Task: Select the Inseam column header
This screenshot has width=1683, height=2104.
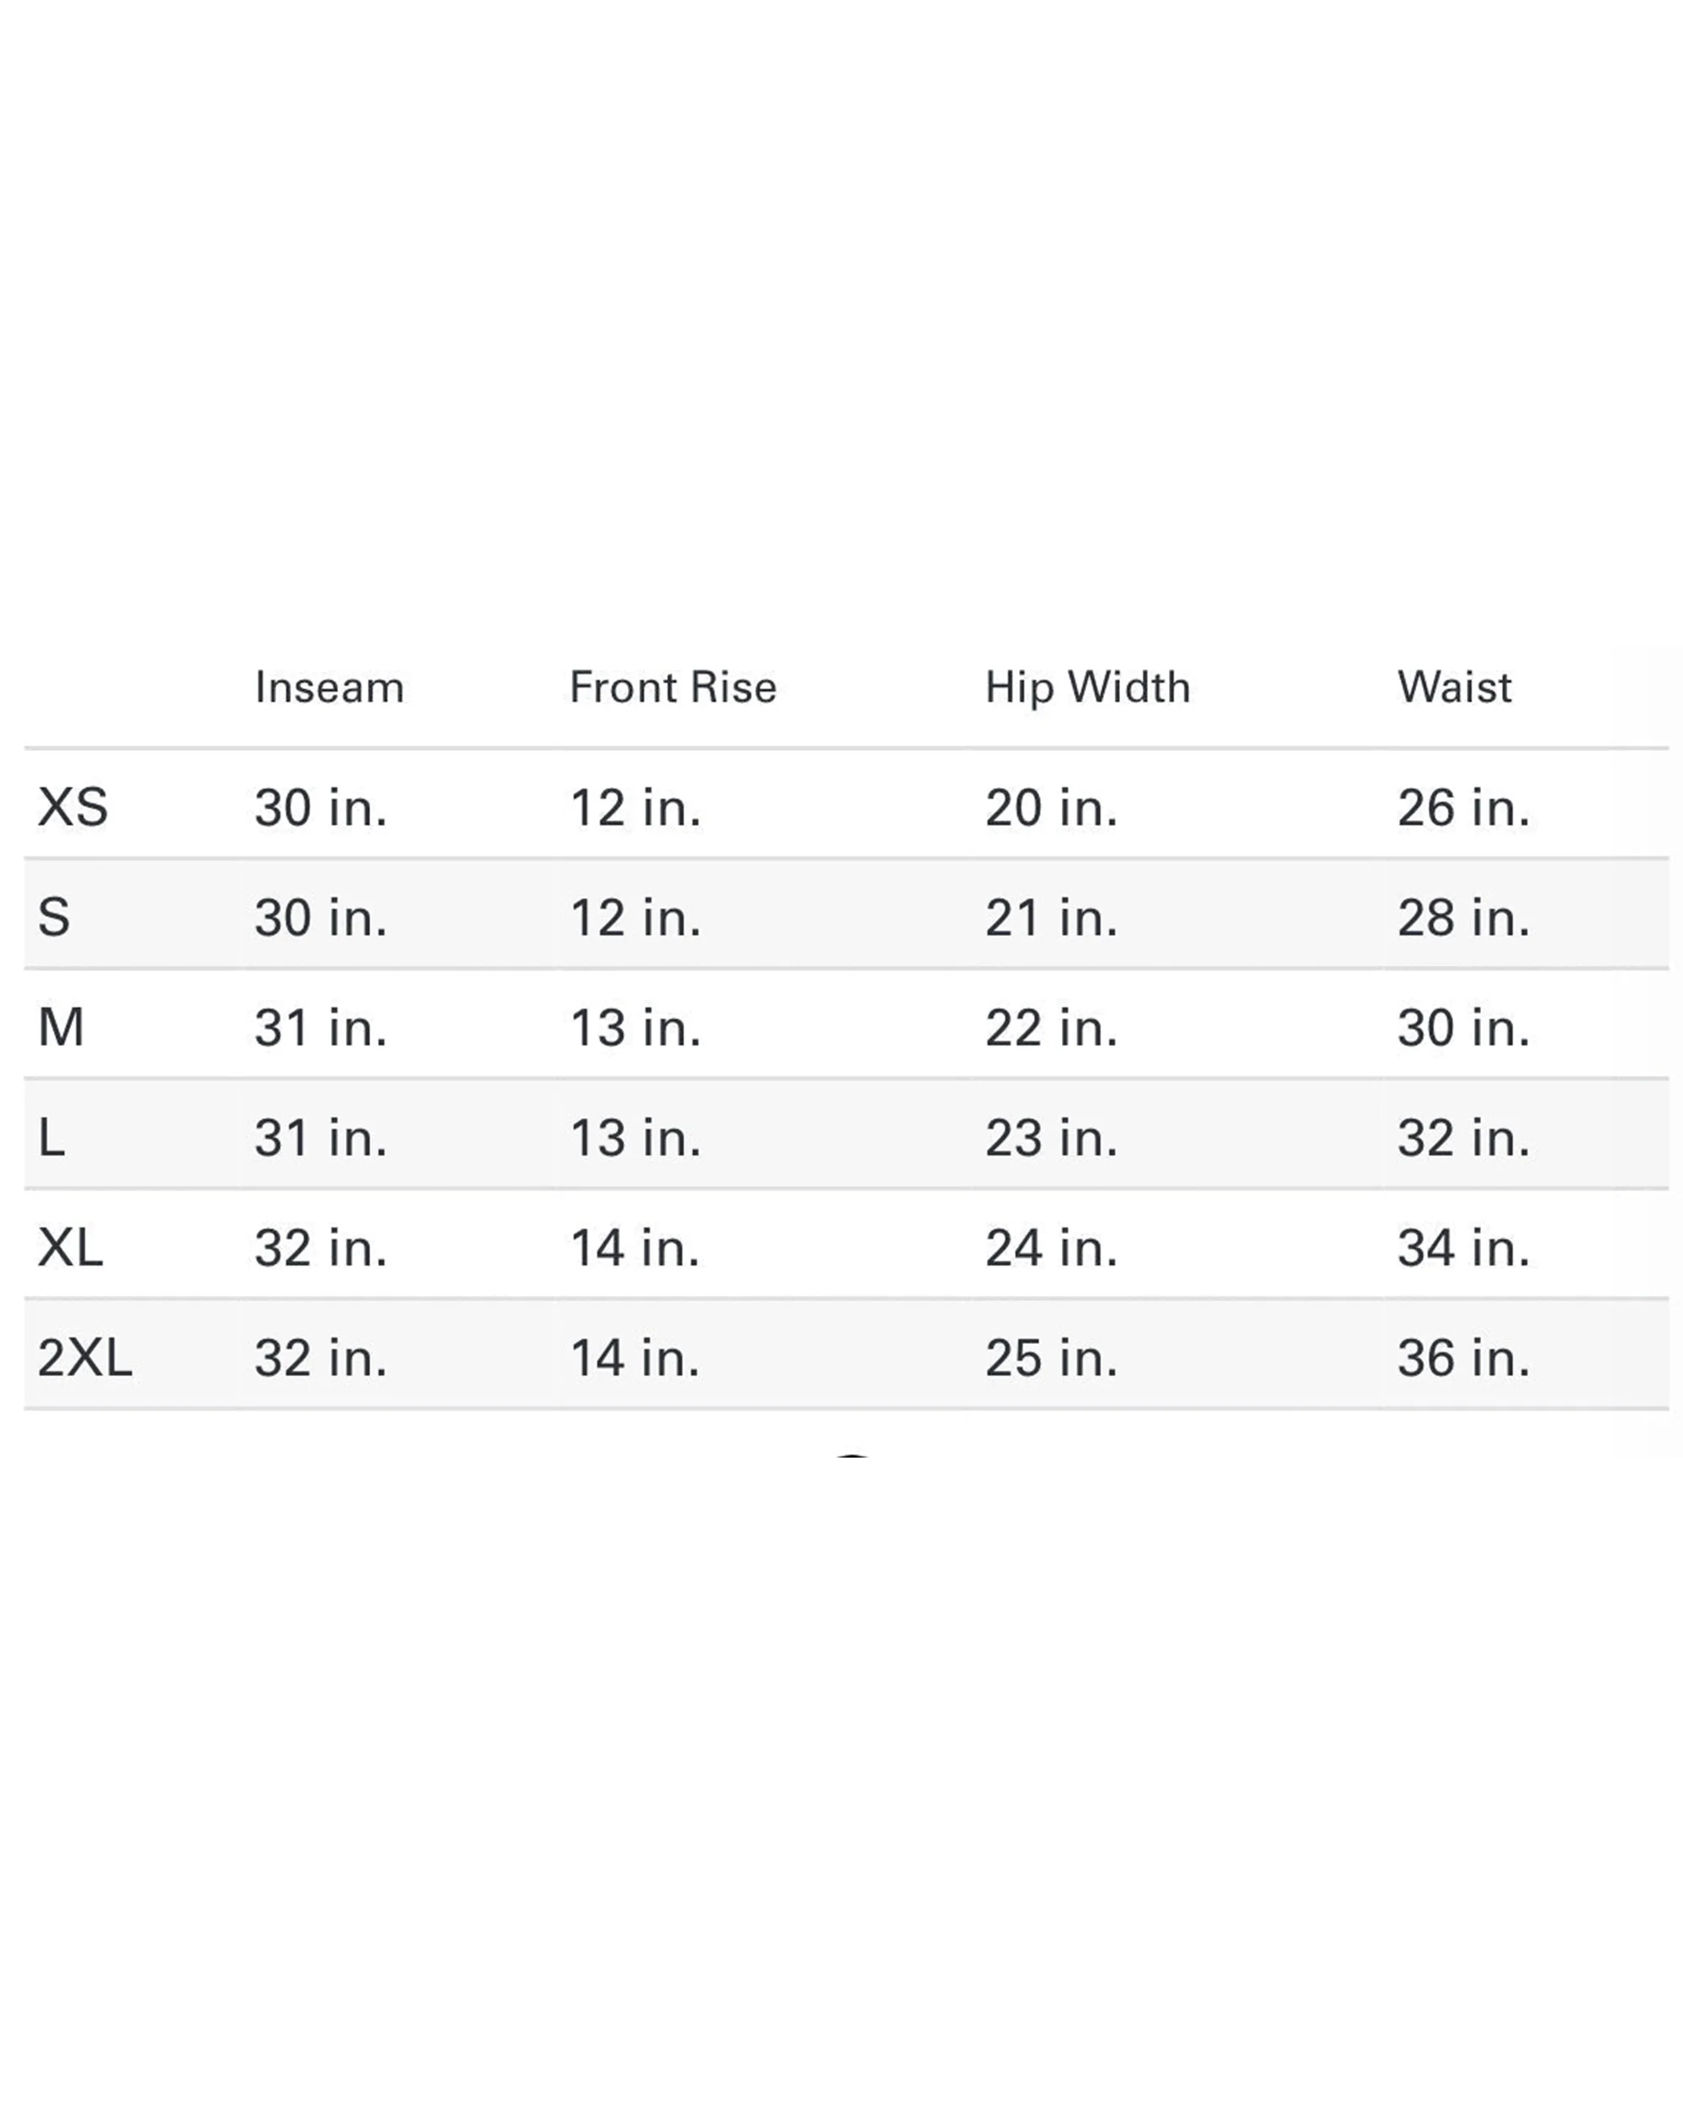Action: tap(329, 687)
